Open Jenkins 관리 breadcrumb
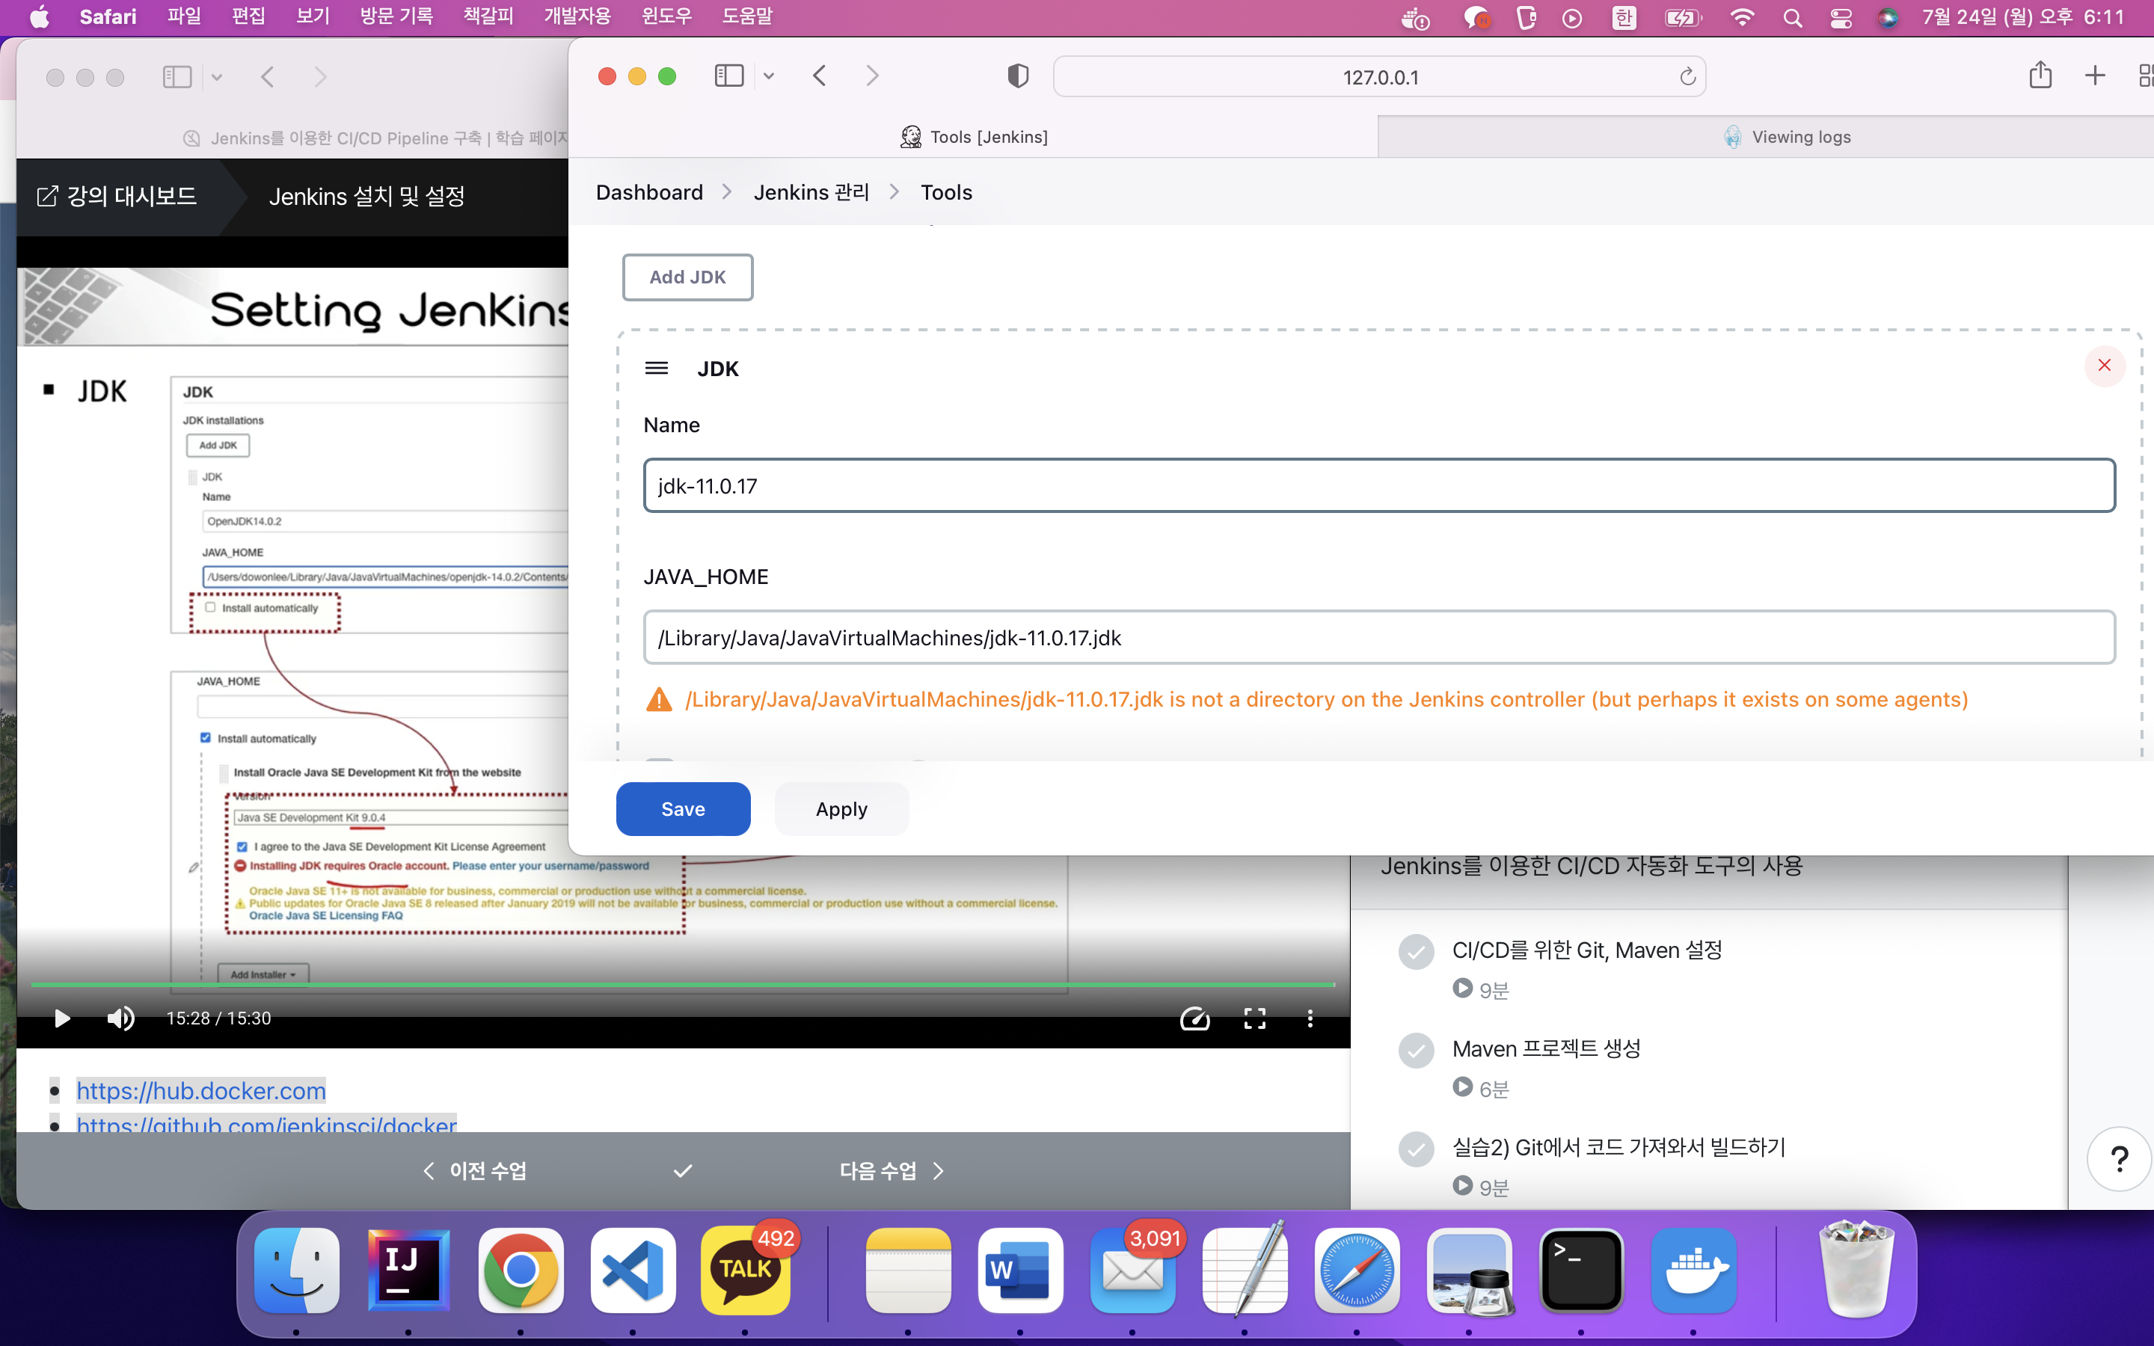 tap(811, 192)
